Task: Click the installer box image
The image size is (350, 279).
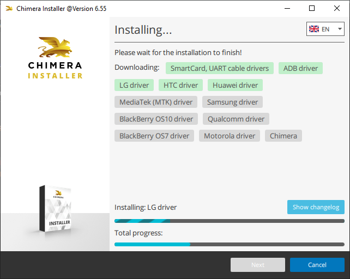Action: pyautogui.click(x=55, y=209)
